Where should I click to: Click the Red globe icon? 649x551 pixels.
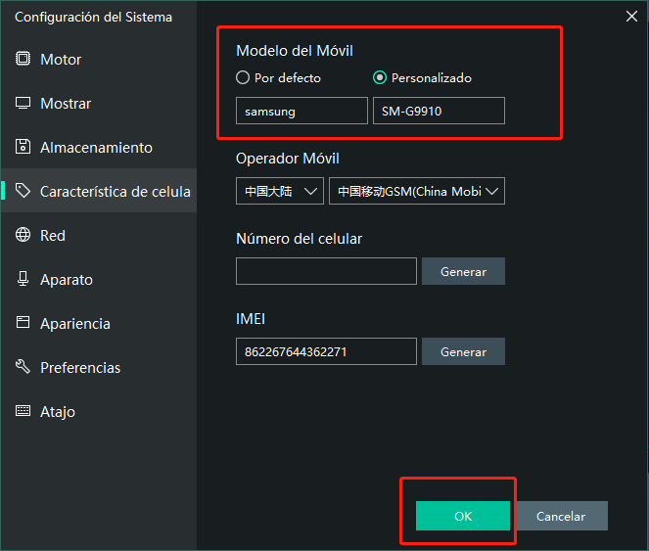[x=23, y=235]
